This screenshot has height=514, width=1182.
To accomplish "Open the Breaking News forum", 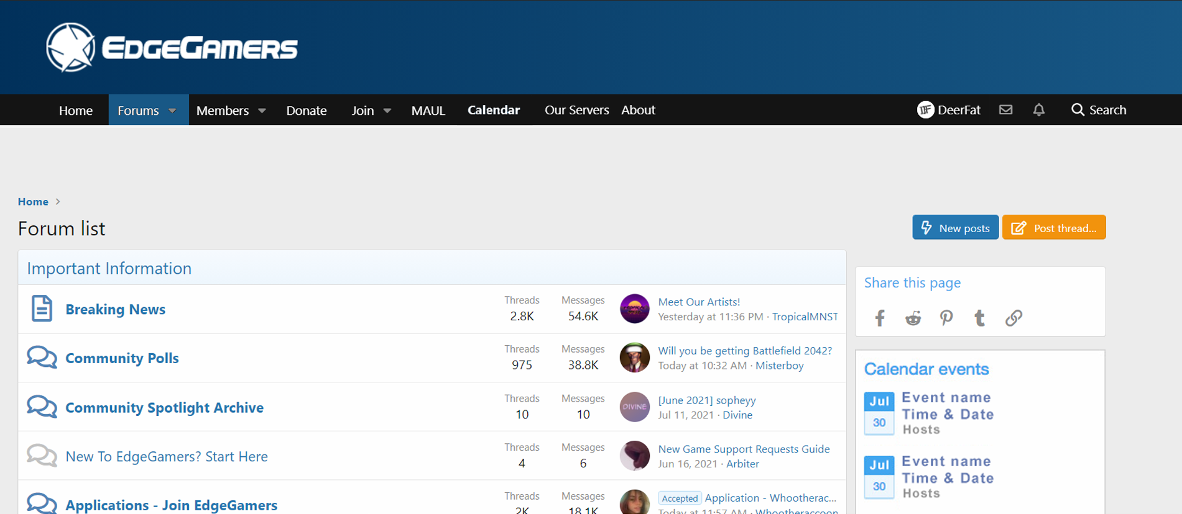I will pos(116,309).
